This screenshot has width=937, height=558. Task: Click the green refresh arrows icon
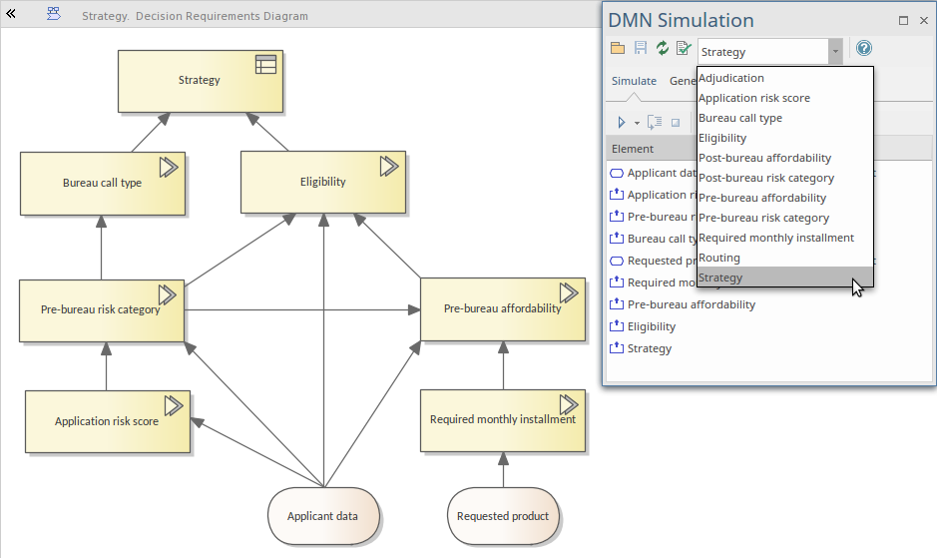point(662,49)
